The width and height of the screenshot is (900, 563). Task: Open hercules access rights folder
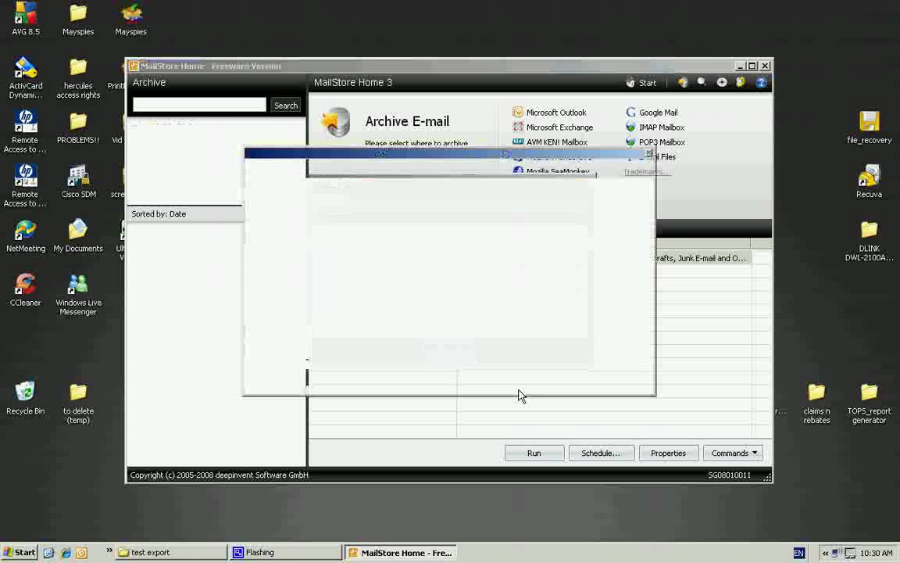pyautogui.click(x=78, y=78)
